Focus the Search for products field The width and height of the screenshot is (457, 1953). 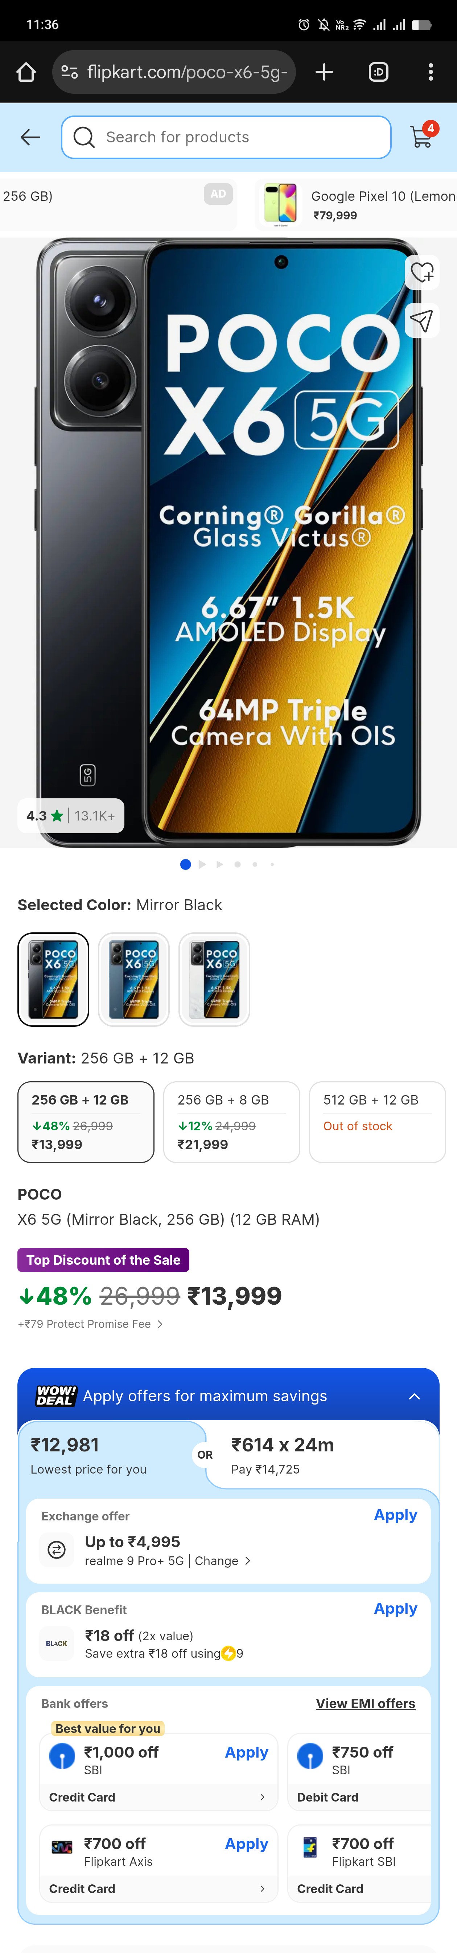(x=227, y=137)
